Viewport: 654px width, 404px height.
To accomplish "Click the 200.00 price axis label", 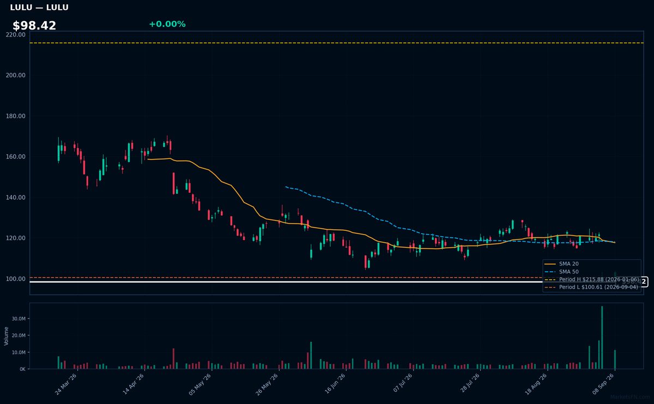I will (x=16, y=75).
